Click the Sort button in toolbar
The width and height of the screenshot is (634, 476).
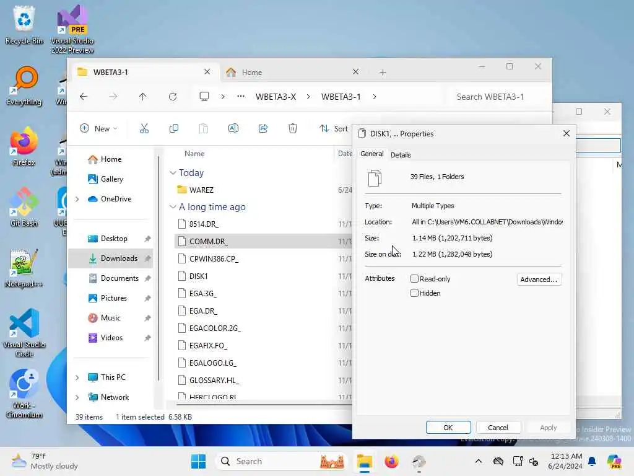[x=334, y=129]
